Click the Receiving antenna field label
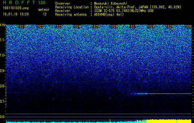This screenshot has height=123, width=194. click(71, 14)
